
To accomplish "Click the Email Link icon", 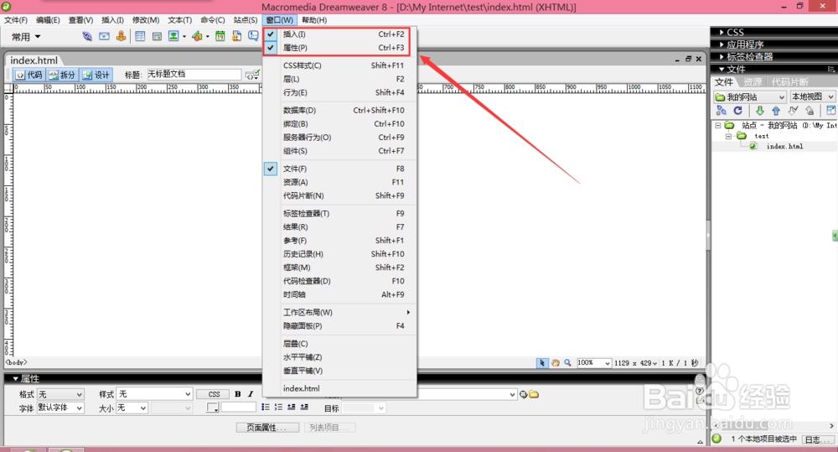I will [x=104, y=36].
